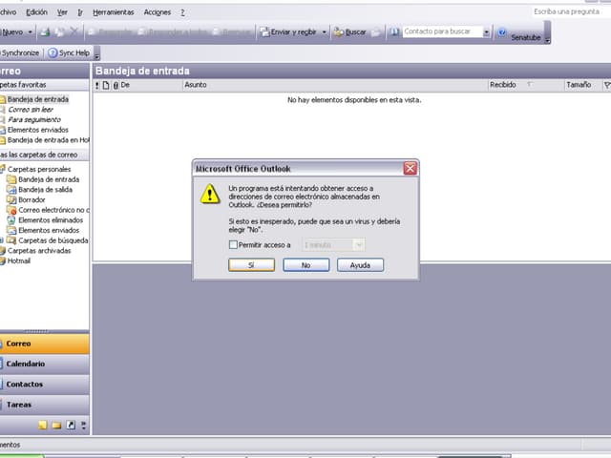The image size is (611, 458).
Task: Select Bandeja de entrada under Carpetas personales
Action: 49,179
